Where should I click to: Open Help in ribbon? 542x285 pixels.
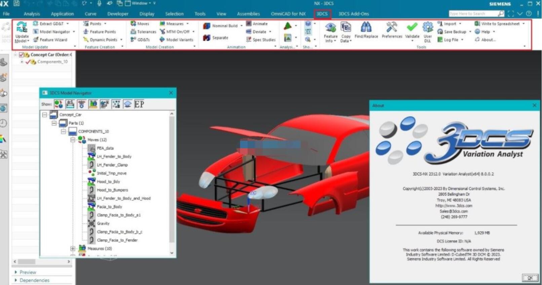pos(485,32)
